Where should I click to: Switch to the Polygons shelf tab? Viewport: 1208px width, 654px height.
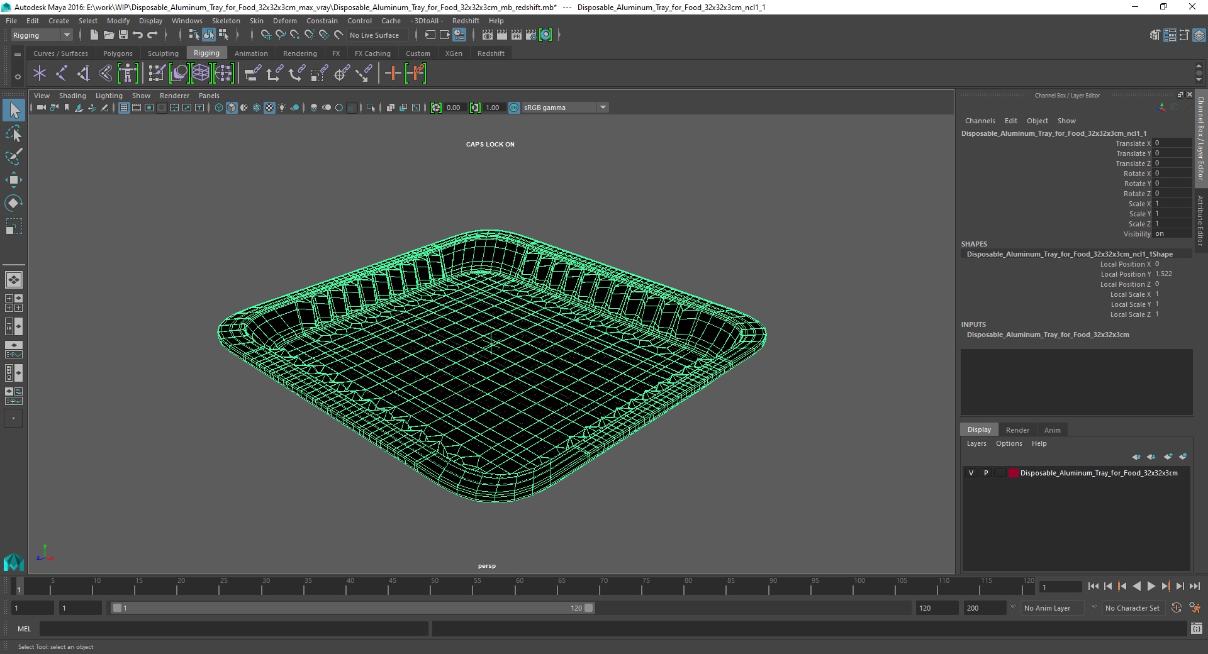118,53
